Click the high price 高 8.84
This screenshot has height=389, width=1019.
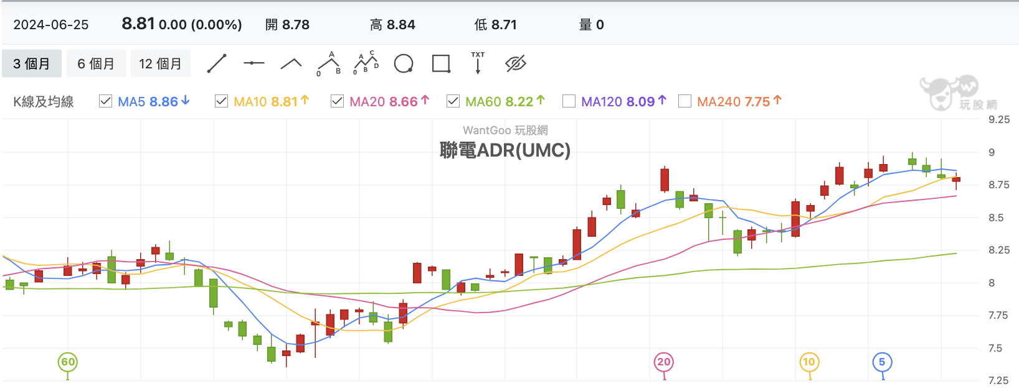click(x=392, y=25)
